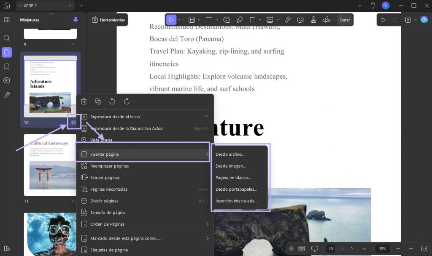The height and width of the screenshot is (256, 432).
Task: Open the bookmarks panel icon
Action: 7,67
